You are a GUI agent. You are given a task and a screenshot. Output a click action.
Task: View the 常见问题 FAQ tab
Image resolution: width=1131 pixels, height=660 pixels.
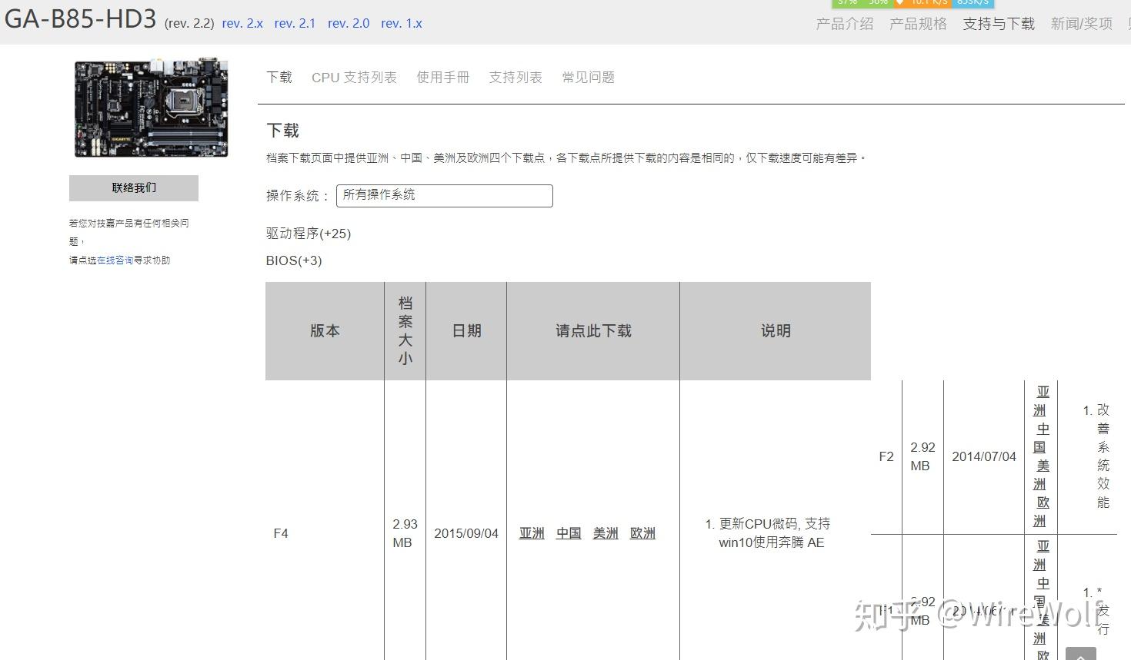point(588,77)
